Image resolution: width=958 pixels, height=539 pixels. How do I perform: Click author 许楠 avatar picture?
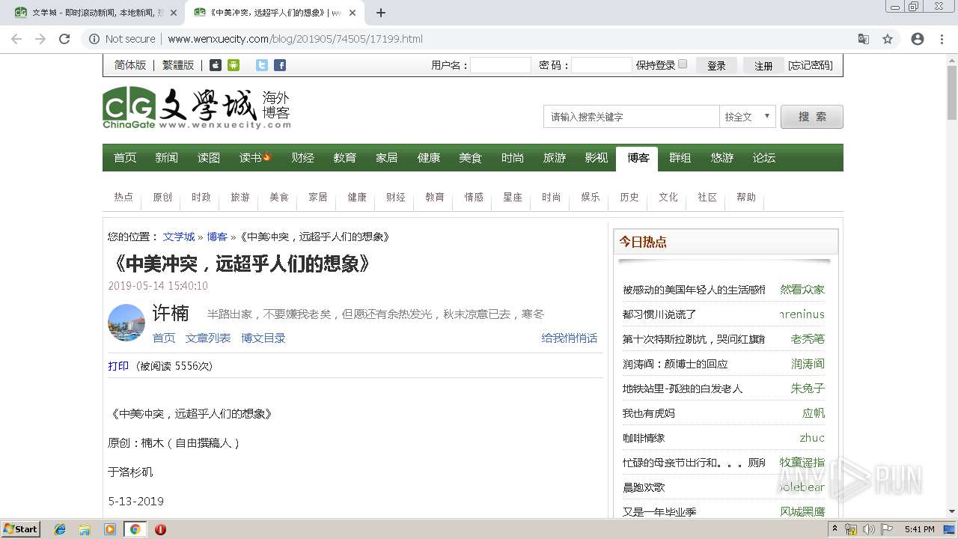[x=126, y=323]
